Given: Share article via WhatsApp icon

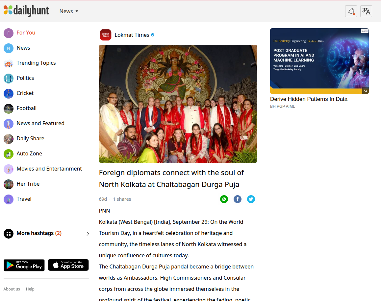Looking at the screenshot, I should coord(224,199).
